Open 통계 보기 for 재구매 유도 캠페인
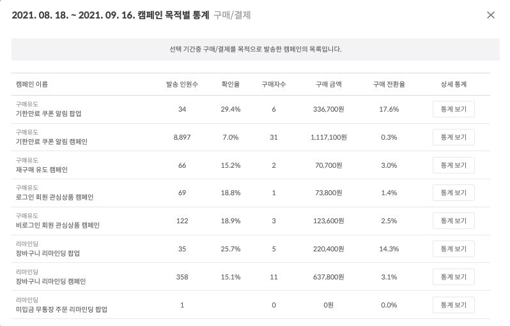The image size is (510, 326). [x=453, y=165]
